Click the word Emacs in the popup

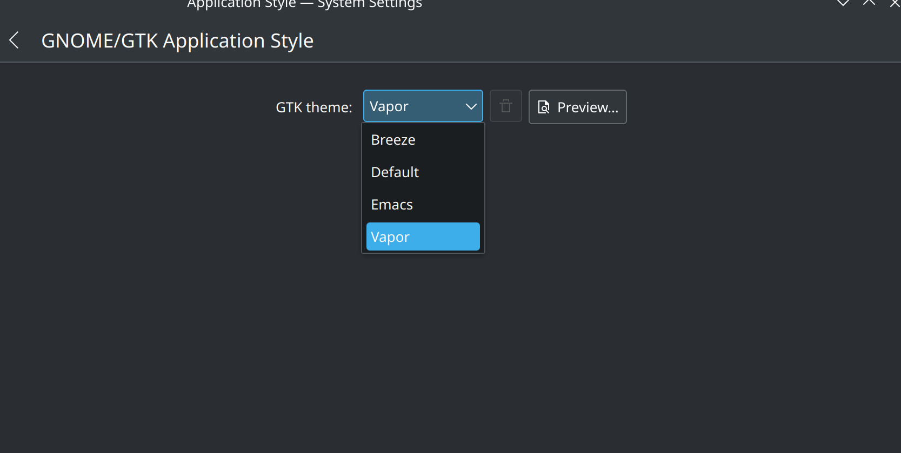tap(392, 205)
